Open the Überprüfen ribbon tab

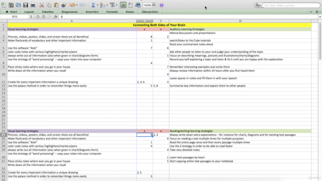click(150, 12)
